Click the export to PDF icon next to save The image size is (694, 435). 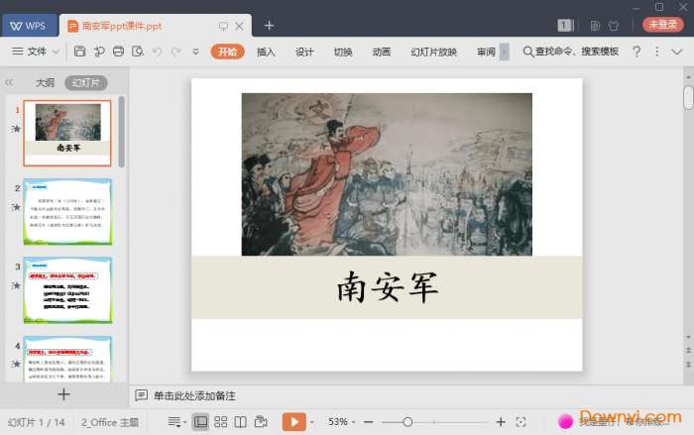point(99,52)
